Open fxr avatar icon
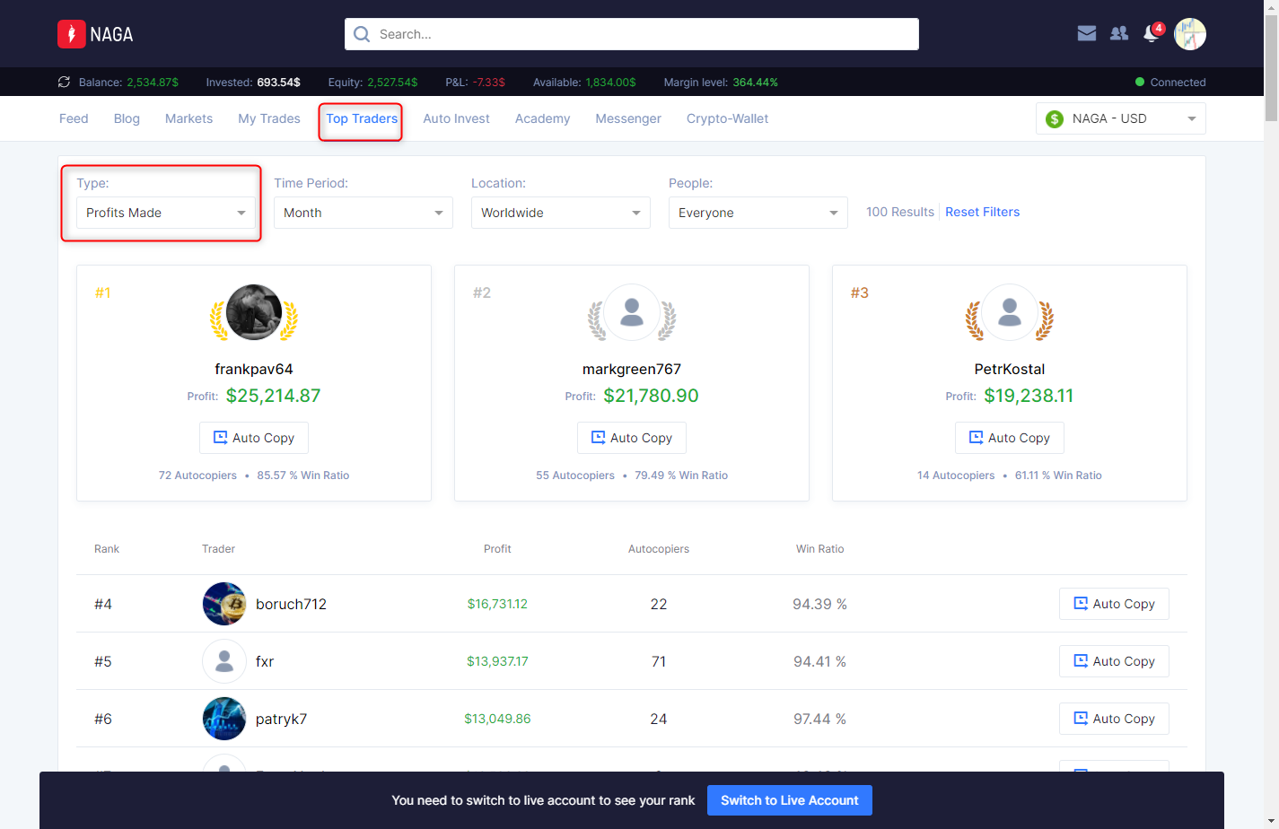The height and width of the screenshot is (829, 1279). (x=224, y=661)
